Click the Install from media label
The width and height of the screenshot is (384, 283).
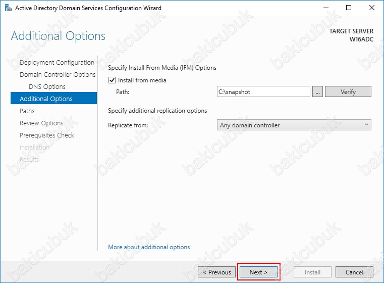tap(142, 80)
